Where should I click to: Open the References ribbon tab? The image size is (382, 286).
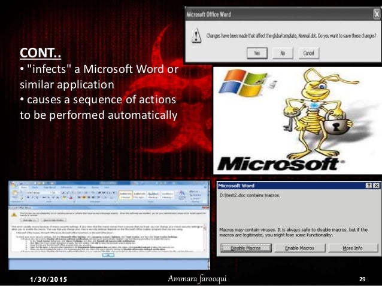(66, 187)
